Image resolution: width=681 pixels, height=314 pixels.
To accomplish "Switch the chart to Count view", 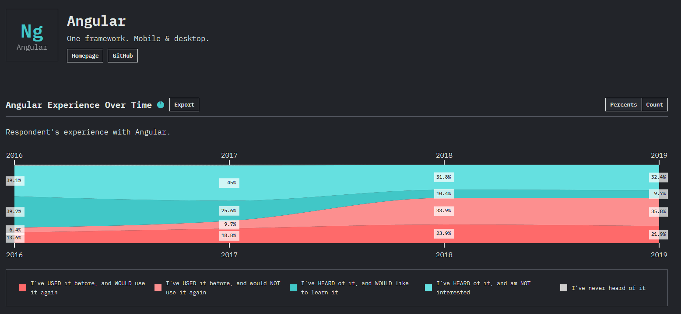I will 654,104.
